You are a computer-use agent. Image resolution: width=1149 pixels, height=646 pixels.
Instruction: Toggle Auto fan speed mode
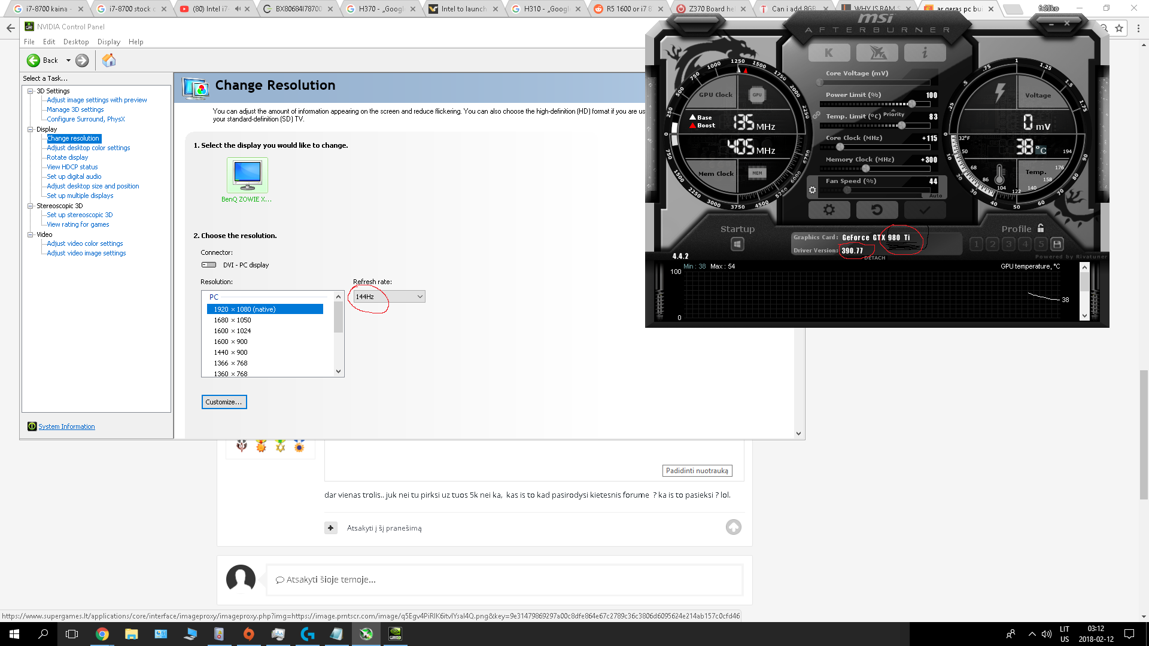coord(935,196)
